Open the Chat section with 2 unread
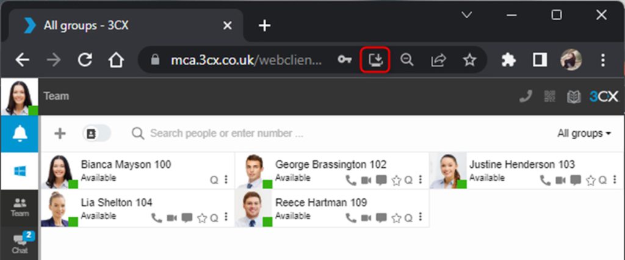The height and width of the screenshot is (260, 625). pyautogui.click(x=20, y=244)
